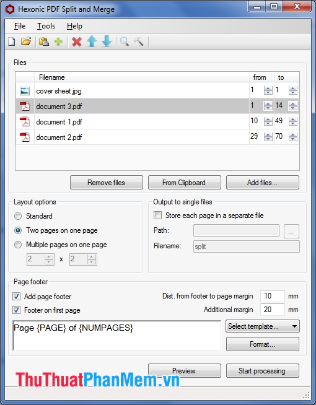Adjust the 'from' page stepper for document 1.pdf

[268, 121]
